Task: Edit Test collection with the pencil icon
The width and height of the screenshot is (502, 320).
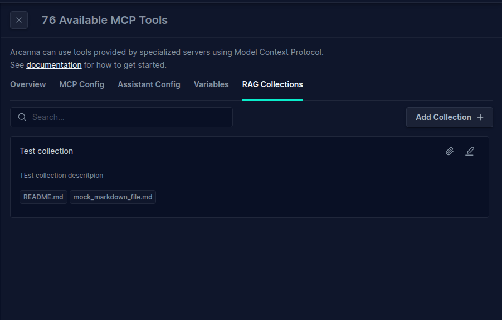Action: click(470, 151)
